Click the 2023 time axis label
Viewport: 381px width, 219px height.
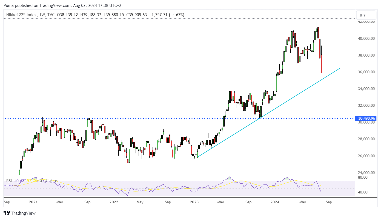tap(194, 202)
